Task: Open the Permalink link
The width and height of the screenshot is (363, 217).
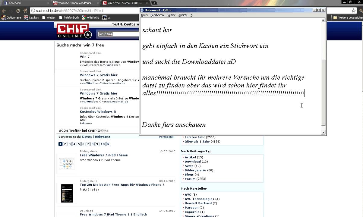Action: tap(166, 137)
